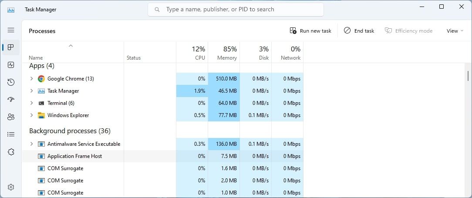Click the Windows Explorer folder icon
The image size is (472, 198).
[41, 115]
